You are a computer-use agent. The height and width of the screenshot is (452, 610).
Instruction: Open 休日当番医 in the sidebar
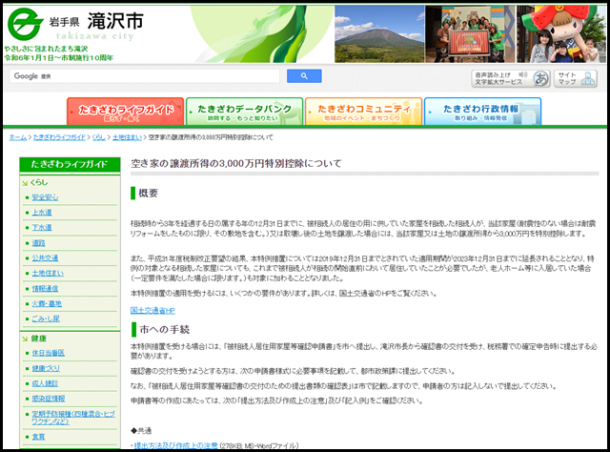(49, 353)
